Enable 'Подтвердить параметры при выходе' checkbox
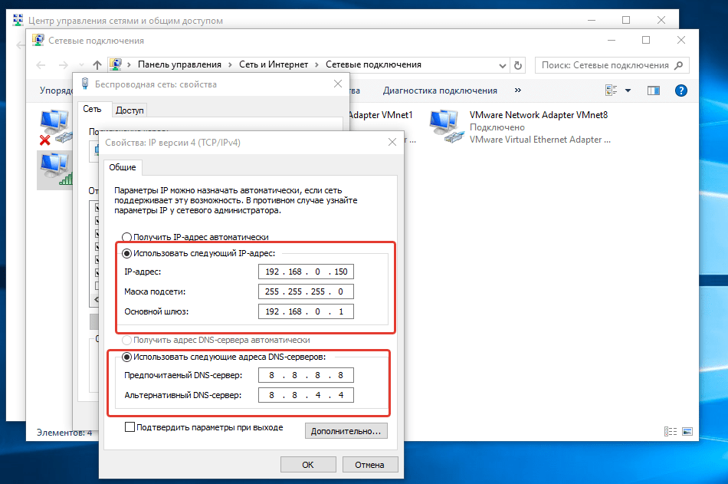 tap(130, 426)
